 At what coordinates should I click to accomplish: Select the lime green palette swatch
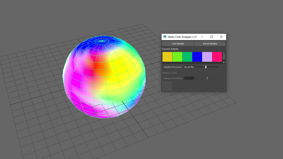click(x=177, y=57)
